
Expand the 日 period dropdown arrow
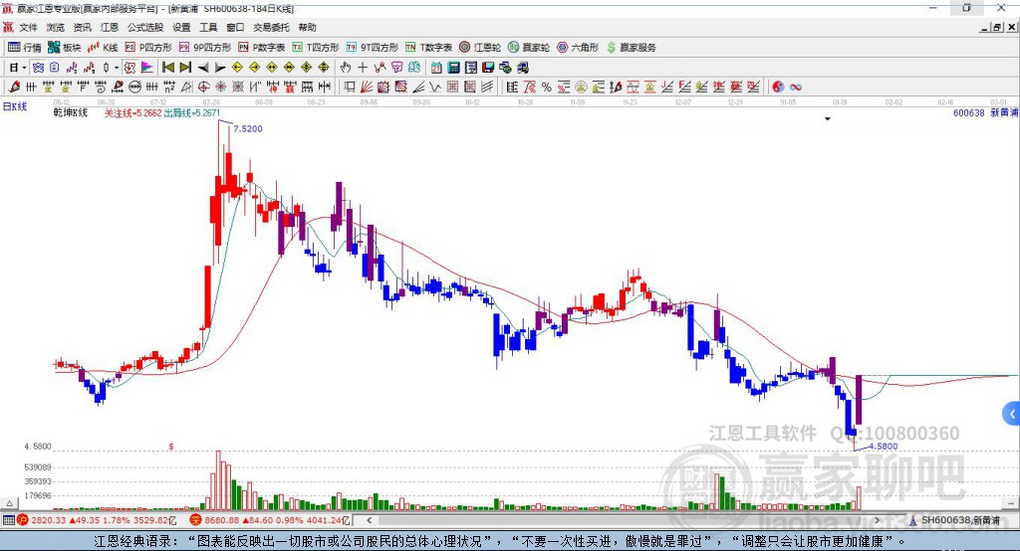pyautogui.click(x=24, y=68)
